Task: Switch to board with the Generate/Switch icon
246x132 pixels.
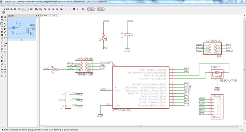Action: (x=19, y=9)
